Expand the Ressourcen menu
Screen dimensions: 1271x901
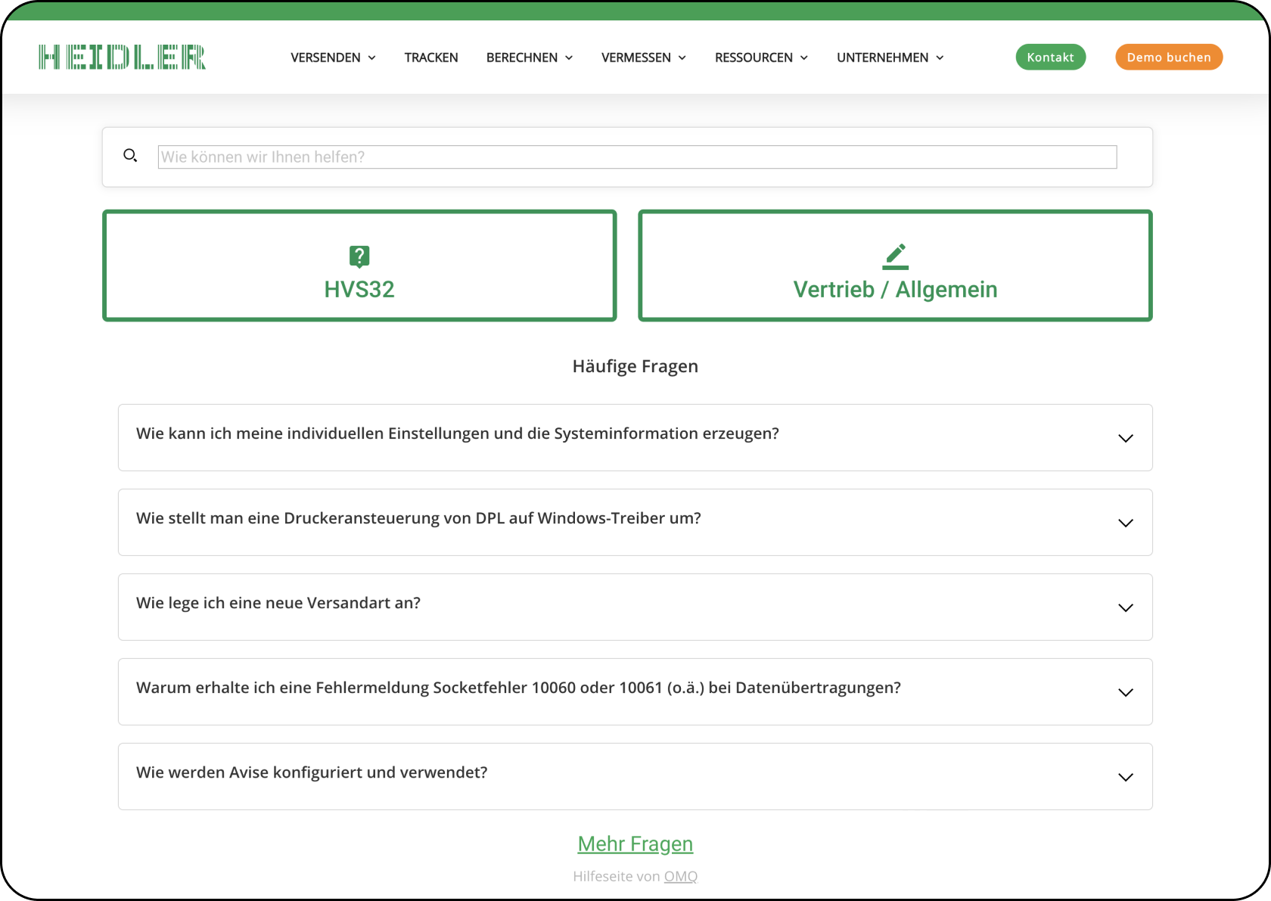click(761, 57)
